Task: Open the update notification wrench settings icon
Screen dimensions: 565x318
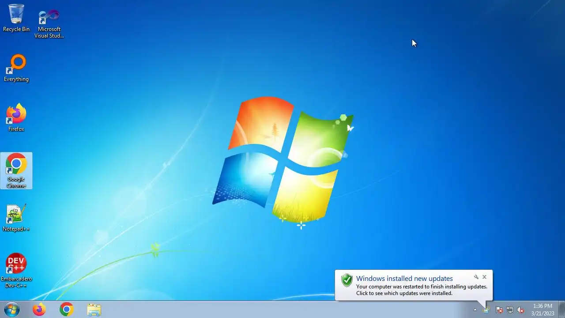Action: [x=476, y=277]
